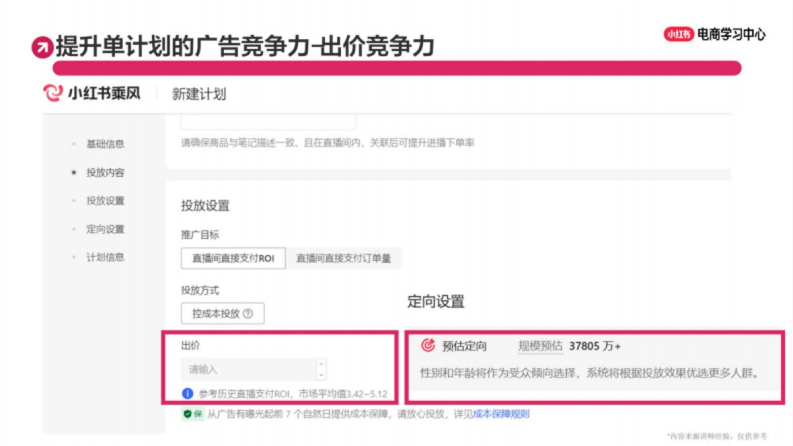Select 直播间直接支付ROI as the promotion goal
Image resolution: width=793 pixels, height=446 pixels.
click(232, 258)
